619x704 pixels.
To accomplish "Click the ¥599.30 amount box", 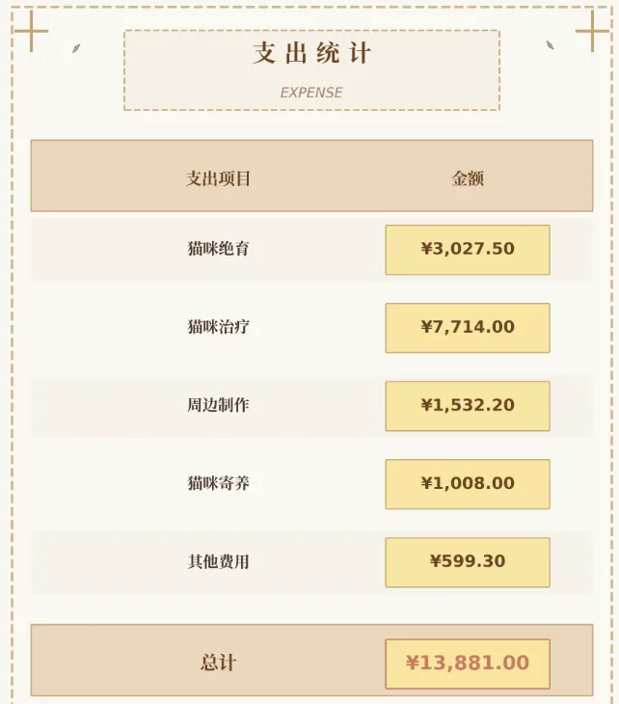I will pos(468,562).
